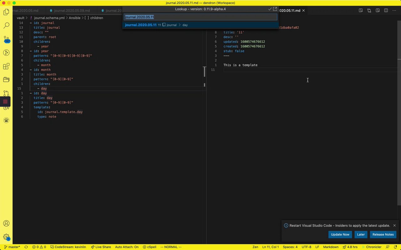Close the journal.2020.05.11.md tab
This screenshot has height=250, width=401.
pyautogui.click(x=303, y=11)
